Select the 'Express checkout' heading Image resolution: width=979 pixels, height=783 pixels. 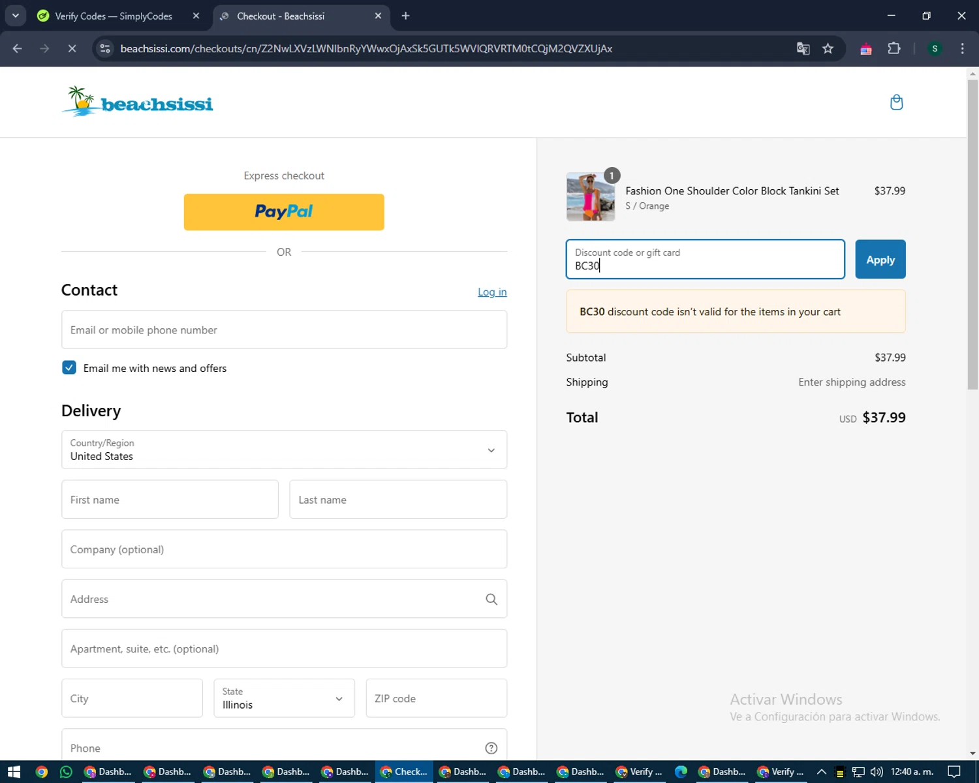pyautogui.click(x=284, y=176)
